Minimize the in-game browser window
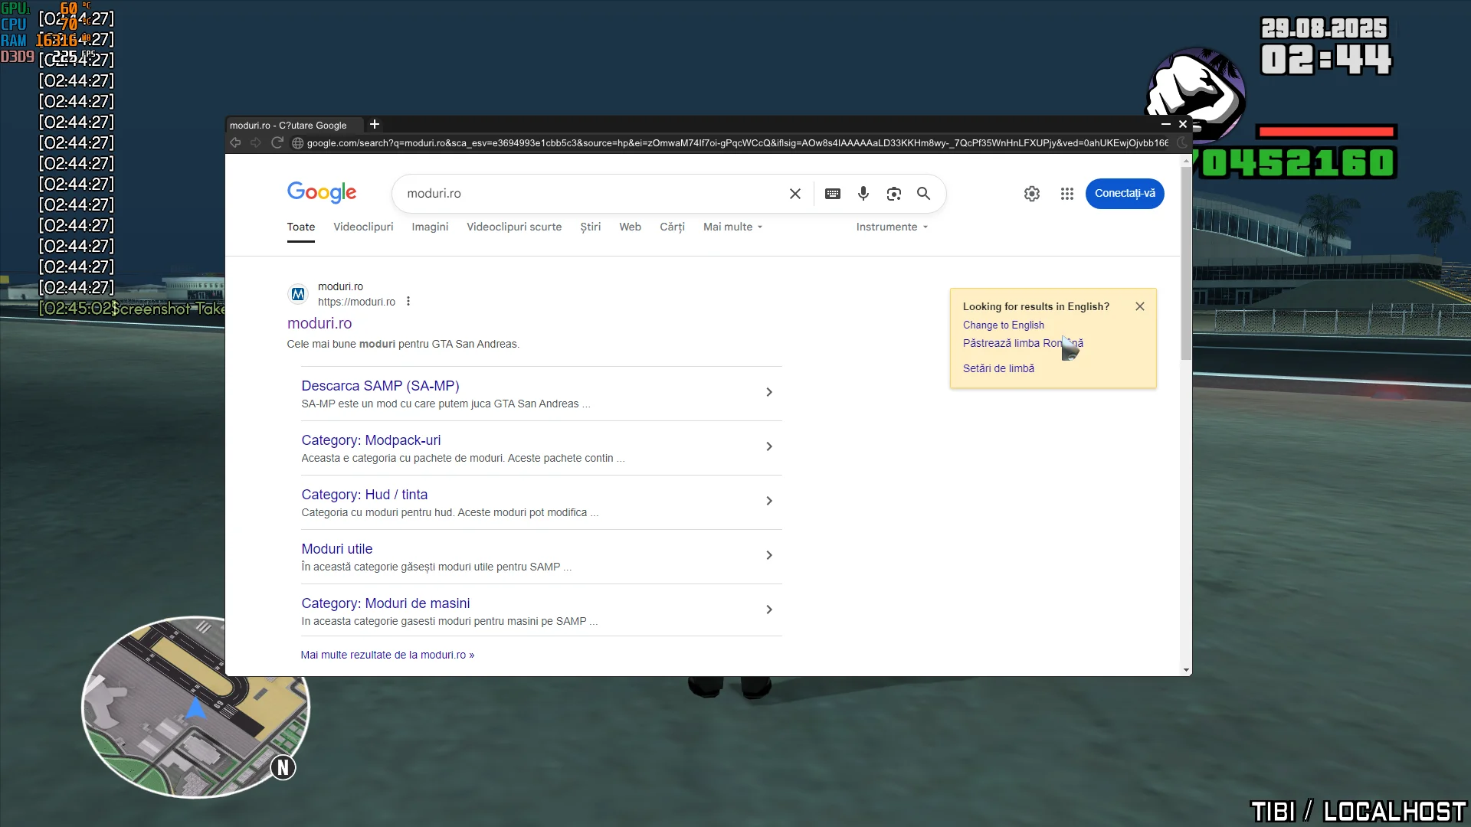This screenshot has height=827, width=1471. coord(1165,124)
